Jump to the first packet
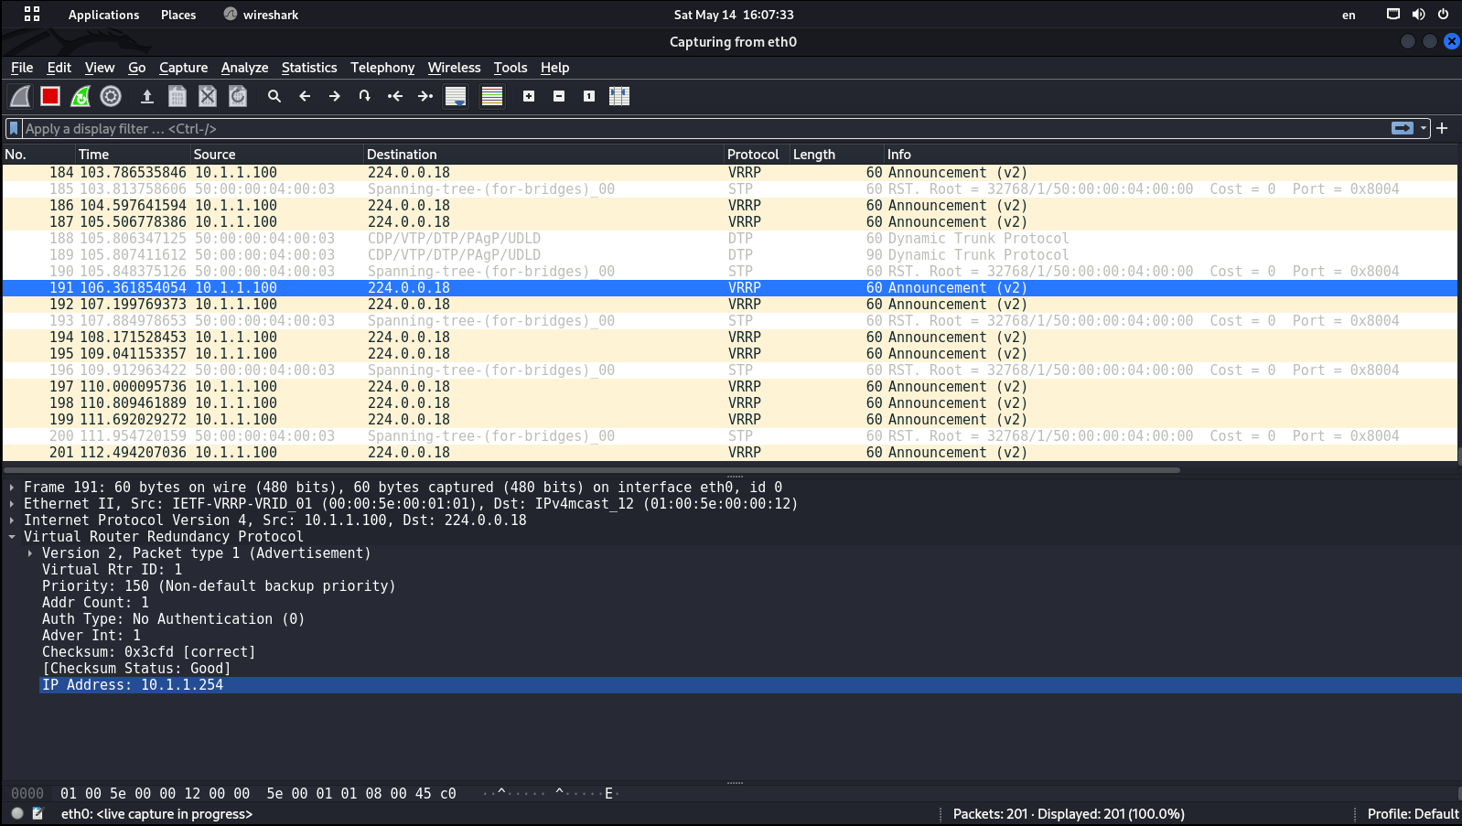Viewport: 1462px width, 826px height. tap(395, 96)
